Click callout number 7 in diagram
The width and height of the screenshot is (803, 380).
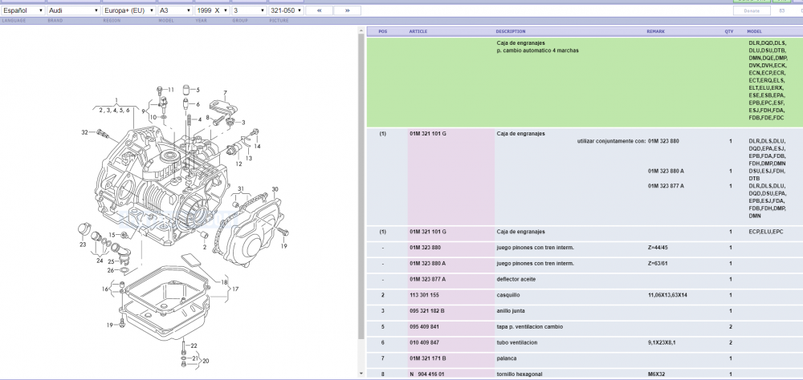tap(225, 93)
